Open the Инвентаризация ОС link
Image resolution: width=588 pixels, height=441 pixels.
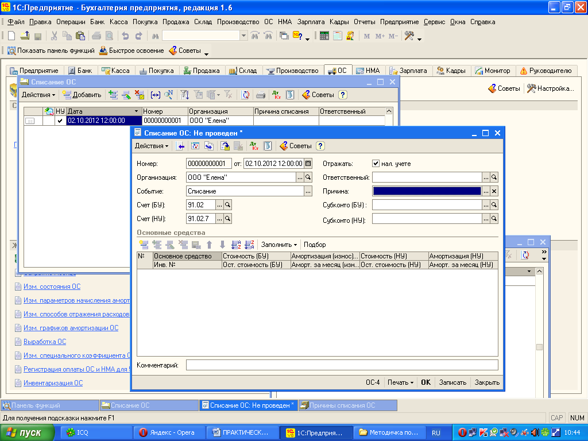(53, 383)
